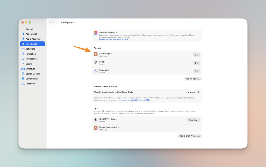Expand Claude Sonnet & Opus disclosure chevron
Screen dimensions: 266x167
coord(200,128)
